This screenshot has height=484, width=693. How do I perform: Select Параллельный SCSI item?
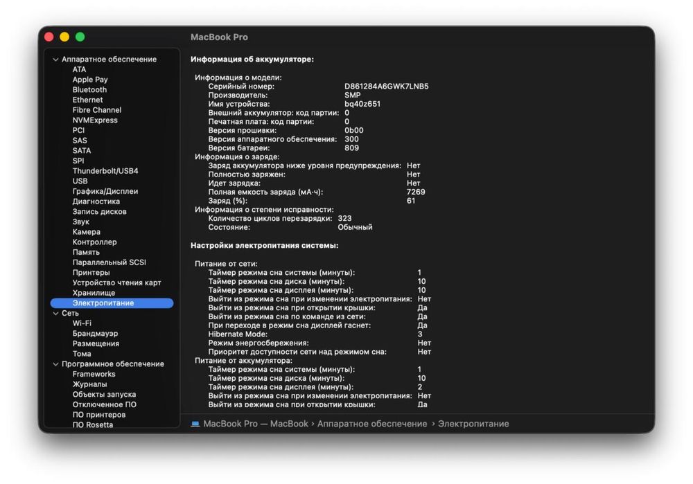[x=109, y=262]
